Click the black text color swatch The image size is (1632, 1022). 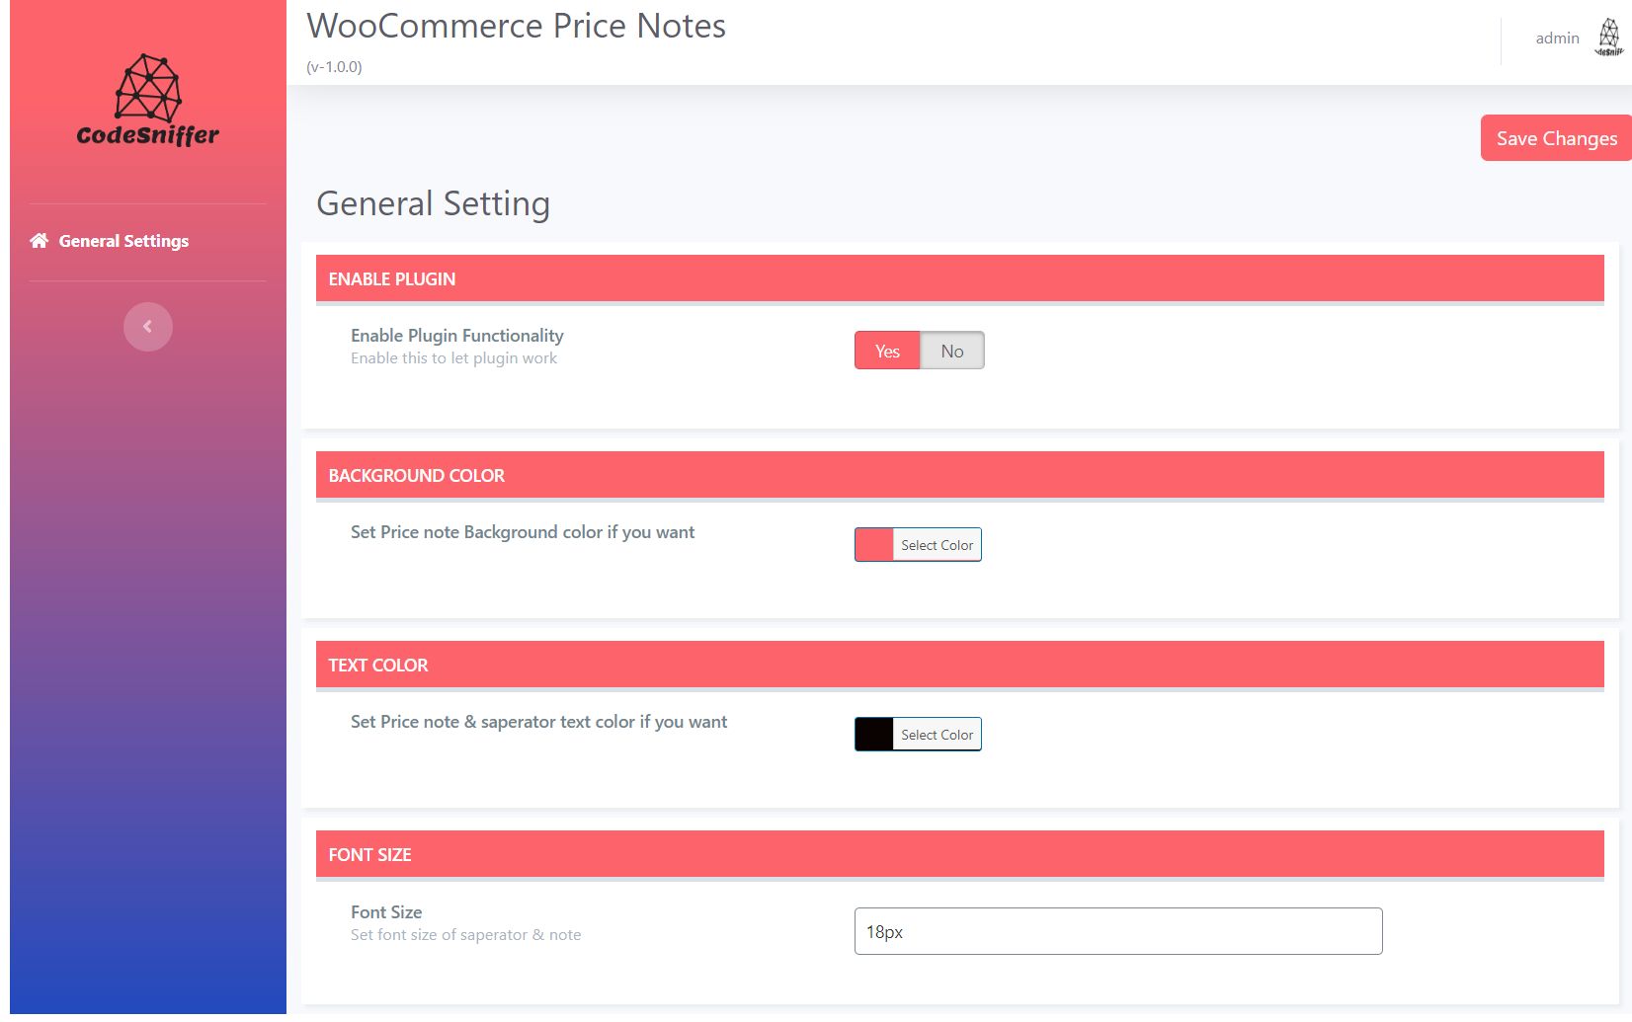pos(874,735)
